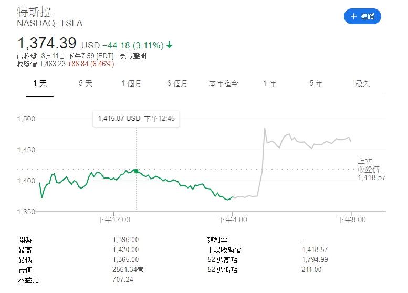Click the green down arrow beside percentage
Image resolution: width=408 pixels, height=293 pixels.
(170, 45)
